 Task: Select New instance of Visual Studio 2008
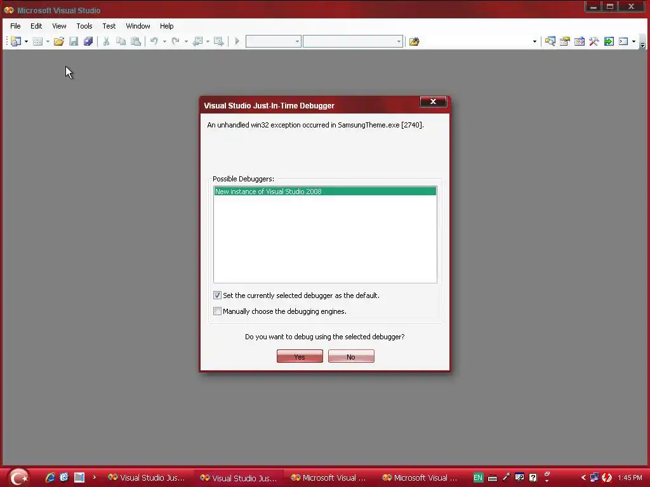click(x=325, y=192)
